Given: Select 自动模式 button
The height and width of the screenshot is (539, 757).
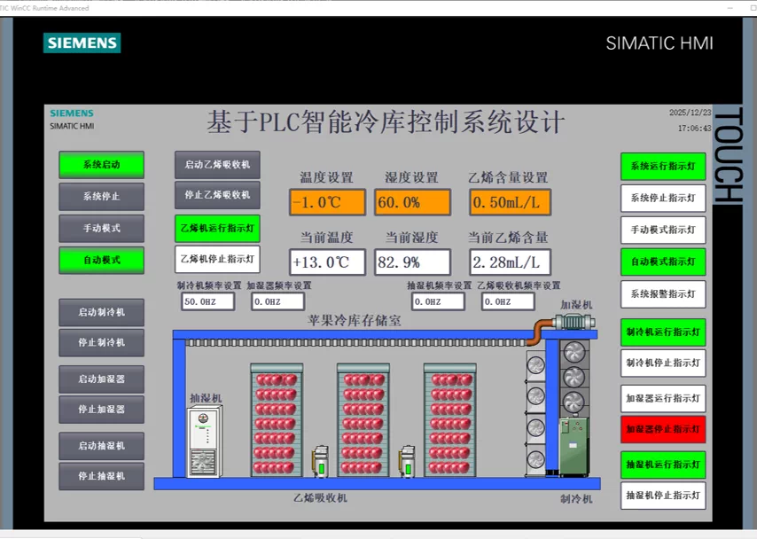Looking at the screenshot, I should [101, 261].
